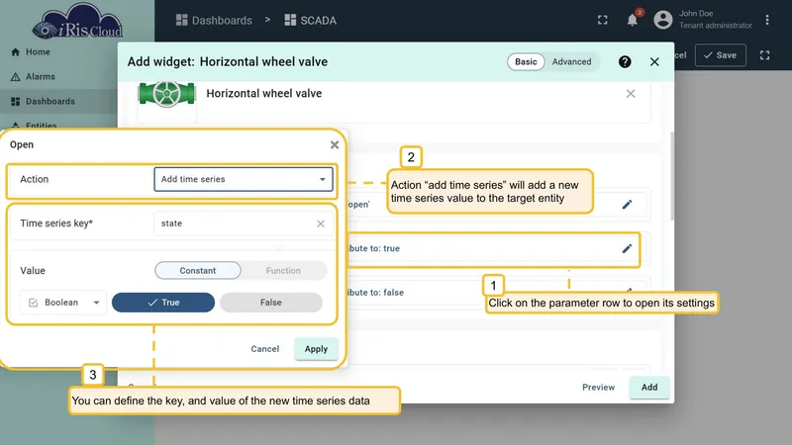Open the Action dropdown
Viewport: 792px width, 445px height.
pyautogui.click(x=243, y=179)
